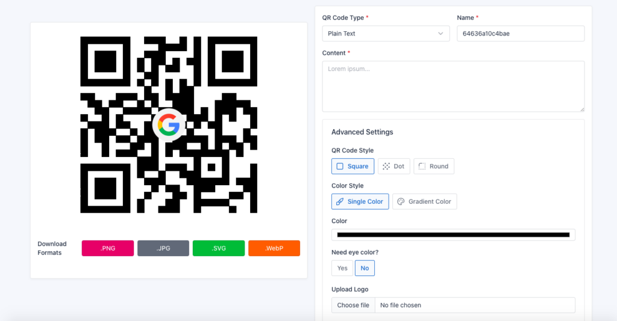
Task: Click the 'No file chosen' text
Action: (401, 305)
